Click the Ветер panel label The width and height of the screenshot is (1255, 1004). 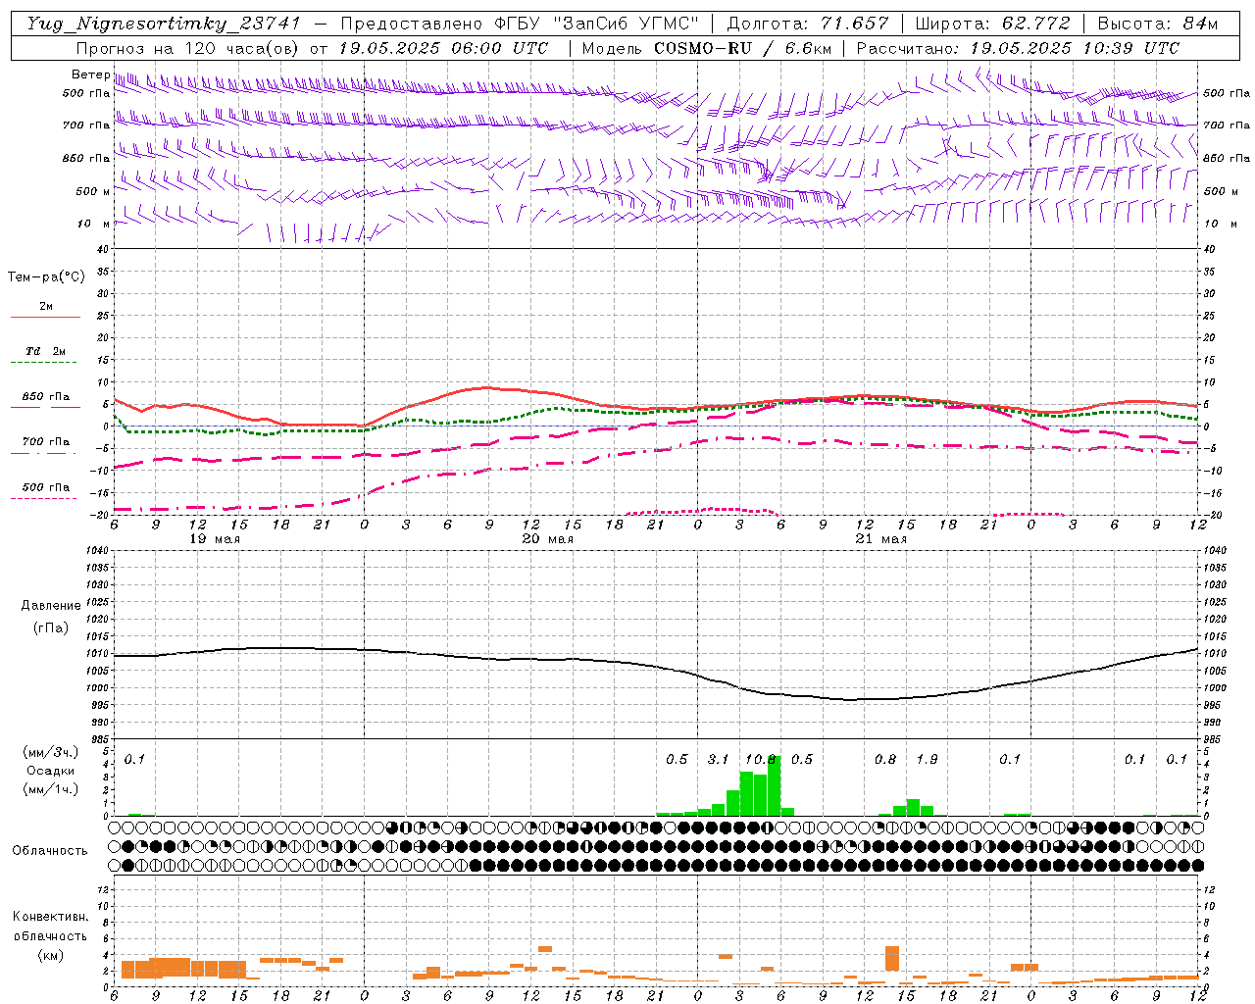[90, 75]
